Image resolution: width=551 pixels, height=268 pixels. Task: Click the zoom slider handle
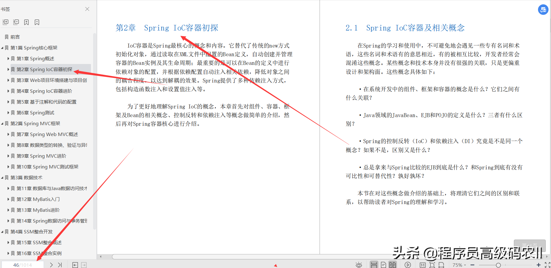coord(498,265)
